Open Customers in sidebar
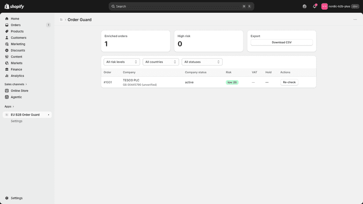Screen dimensions: 363x204 pos(27,38)
